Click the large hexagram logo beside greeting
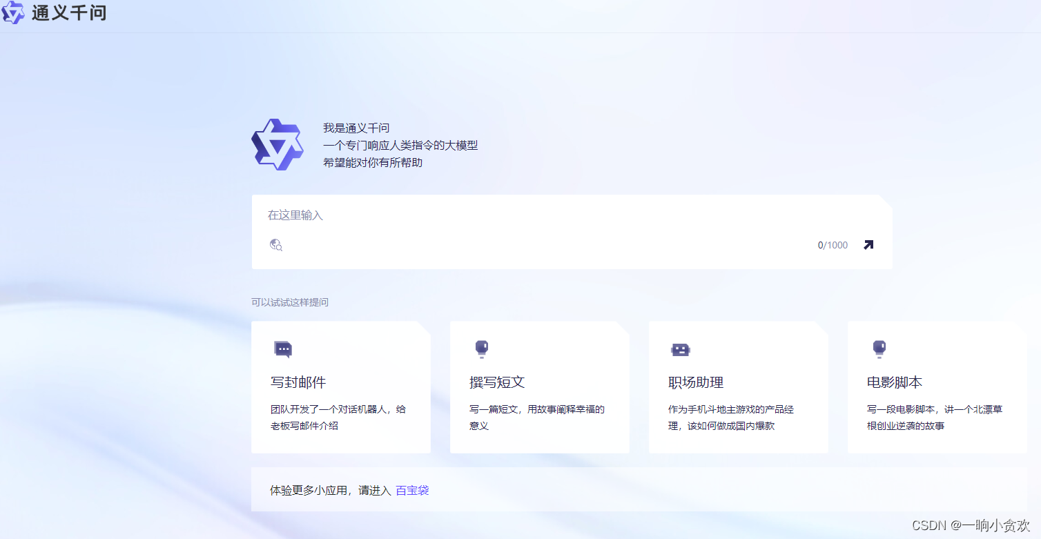The height and width of the screenshot is (539, 1041). click(278, 144)
